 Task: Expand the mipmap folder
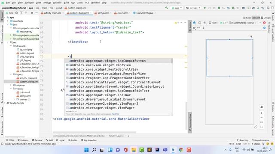click(11, 85)
